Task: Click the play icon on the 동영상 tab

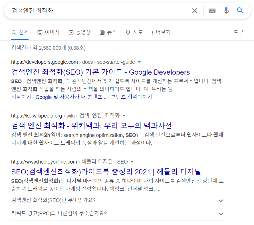Action: point(71,33)
